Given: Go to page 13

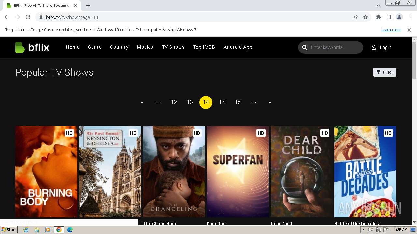Looking at the screenshot, I should click(x=190, y=102).
